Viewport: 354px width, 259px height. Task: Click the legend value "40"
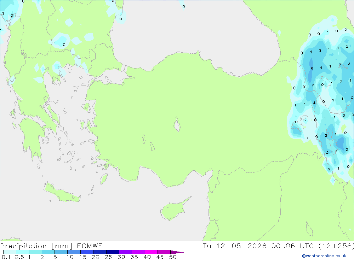147,257
